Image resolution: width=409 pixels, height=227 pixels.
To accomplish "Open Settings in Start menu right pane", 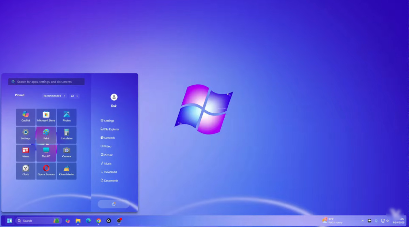I will [x=107, y=120].
